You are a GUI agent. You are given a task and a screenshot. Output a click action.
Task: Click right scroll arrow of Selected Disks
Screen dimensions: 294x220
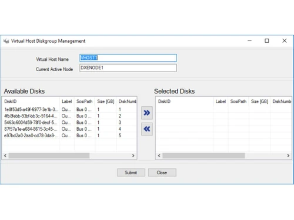(288, 155)
